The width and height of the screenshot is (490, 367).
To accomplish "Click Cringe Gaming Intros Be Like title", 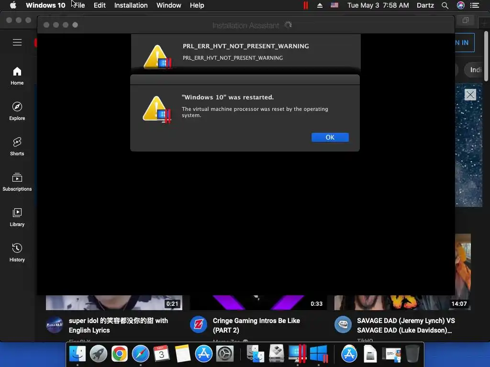I will [256, 325].
